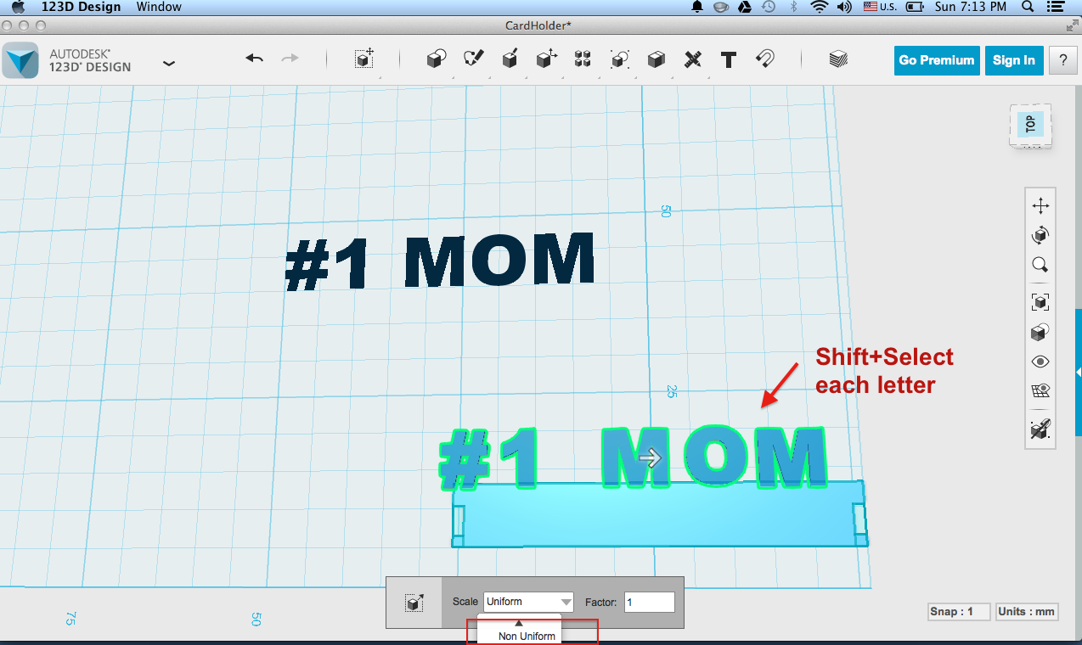
Task: Expand the right side panel arrow
Action: pos(1079,373)
